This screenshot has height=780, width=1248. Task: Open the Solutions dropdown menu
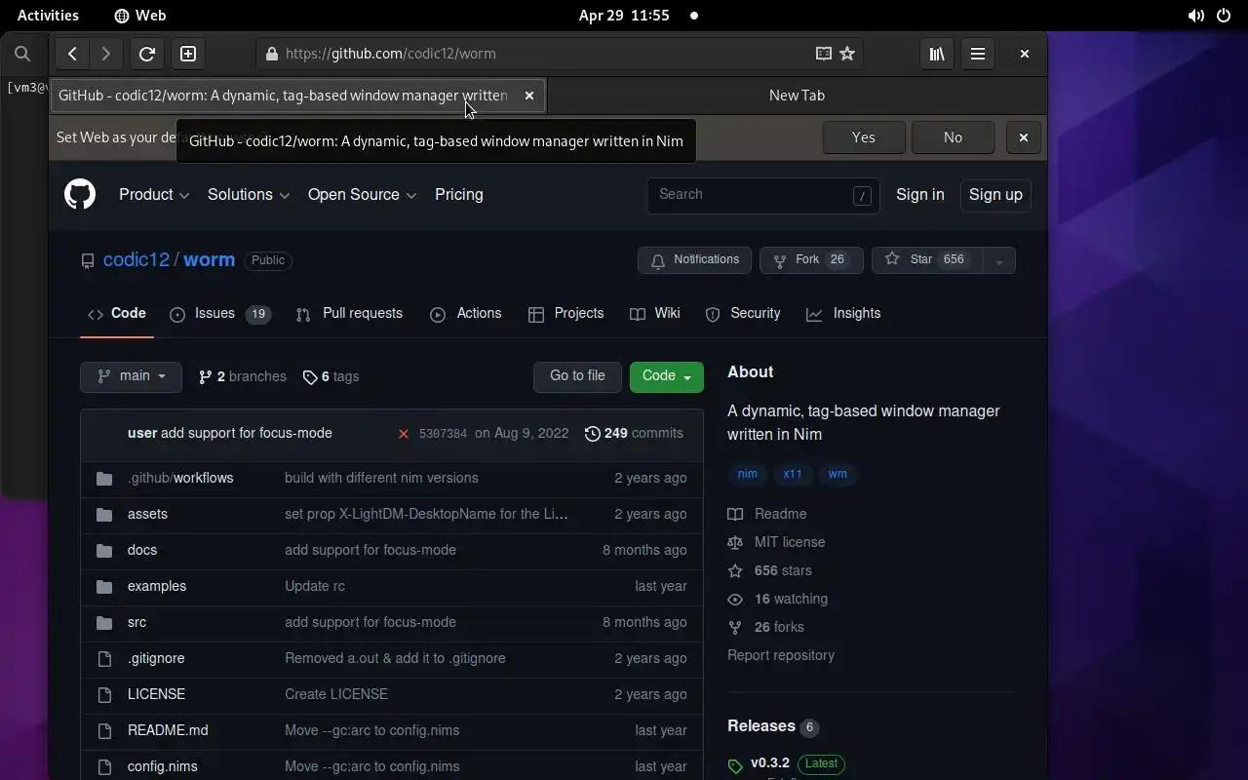pyautogui.click(x=249, y=194)
